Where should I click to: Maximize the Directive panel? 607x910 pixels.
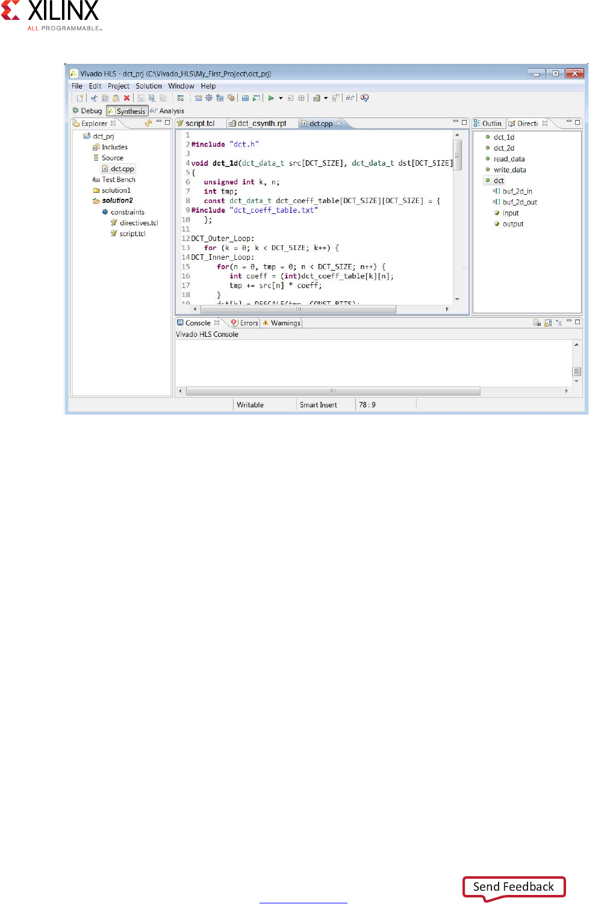pyautogui.click(x=577, y=122)
